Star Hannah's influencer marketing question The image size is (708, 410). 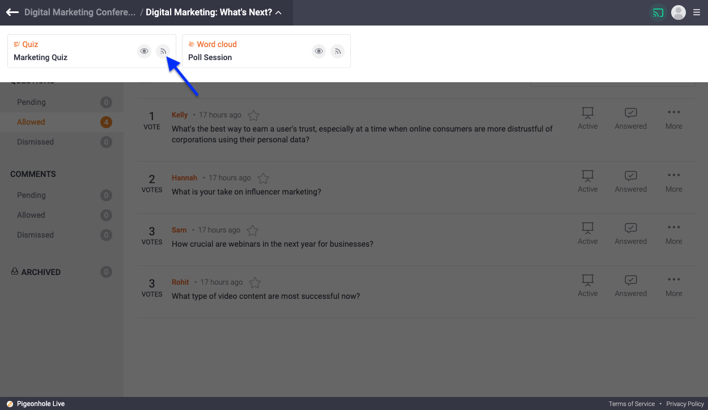(263, 179)
